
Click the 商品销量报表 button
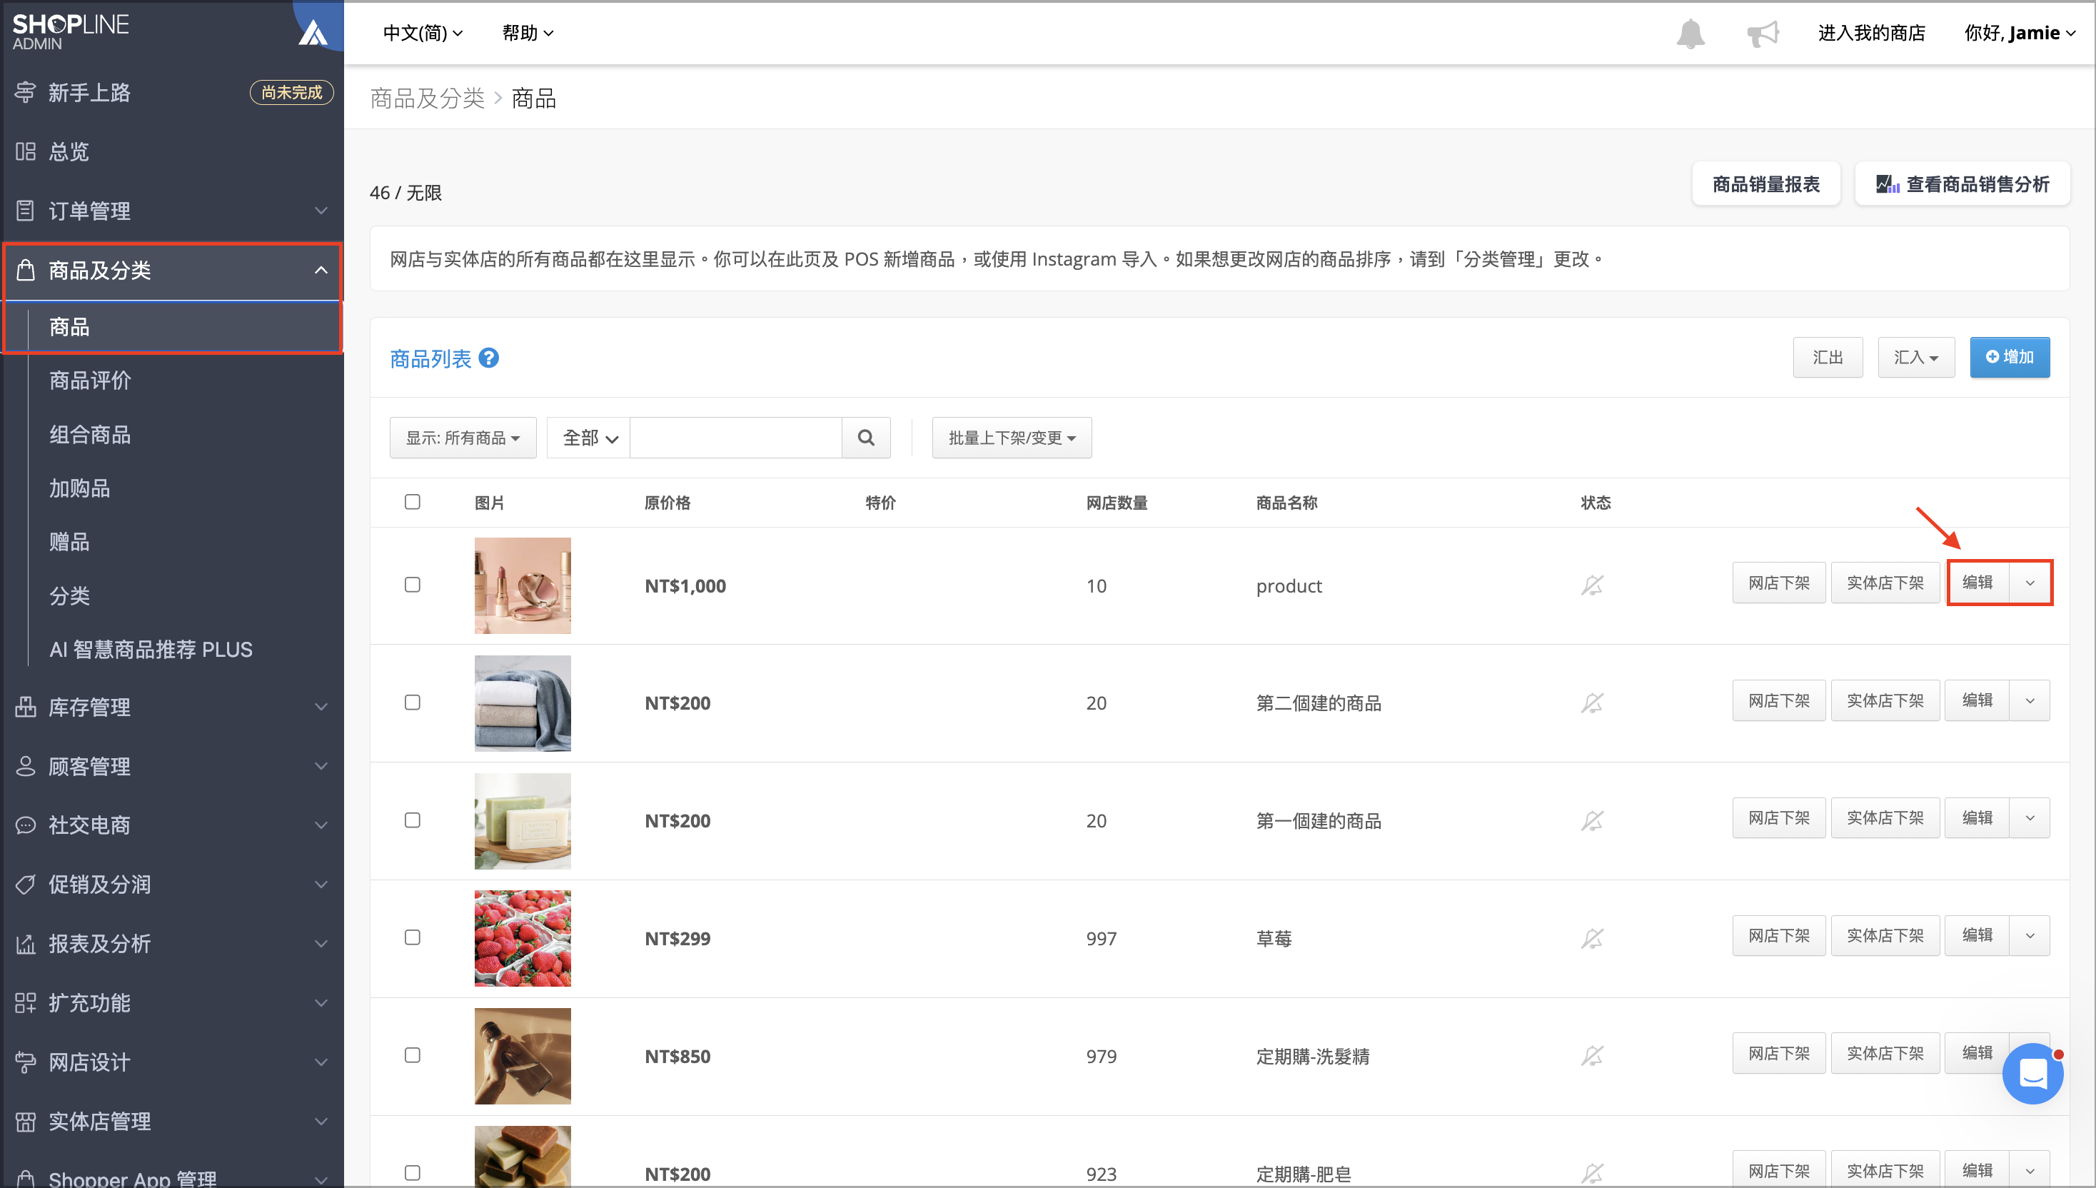(x=1765, y=184)
